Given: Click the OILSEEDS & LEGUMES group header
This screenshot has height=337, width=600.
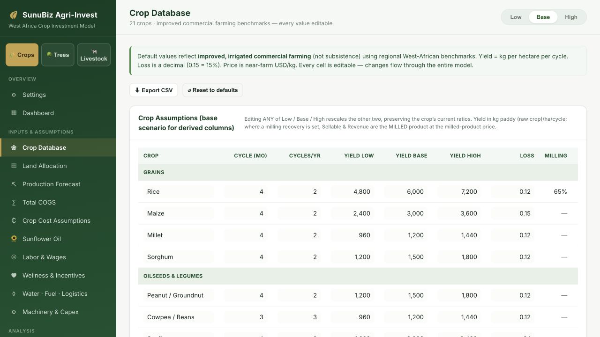Looking at the screenshot, I should click(x=358, y=276).
